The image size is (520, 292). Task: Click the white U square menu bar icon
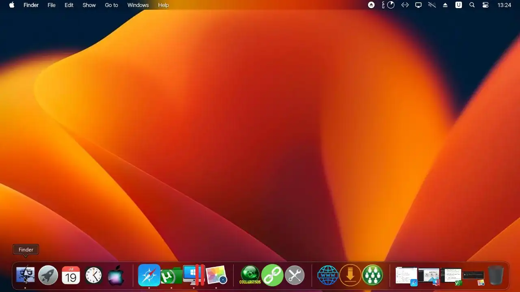(x=459, y=5)
